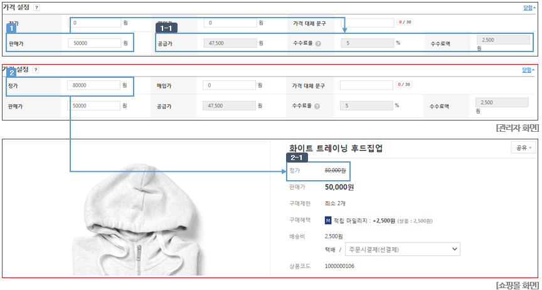Click the 구매제한 label on the shop page
The width and height of the screenshot is (542, 290).
click(300, 203)
